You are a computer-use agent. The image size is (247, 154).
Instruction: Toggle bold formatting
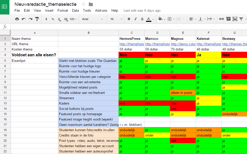click(x=129, y=19)
